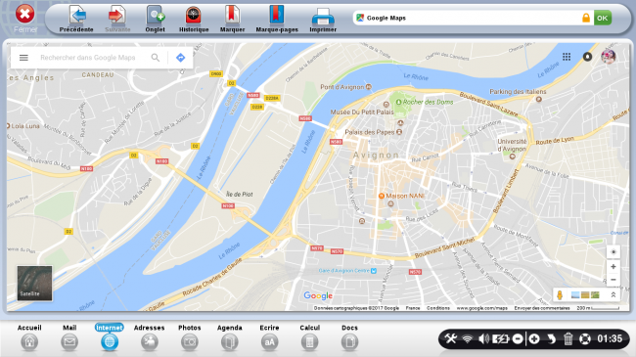Focus the Rechercher dans Google Maps field

(88, 58)
